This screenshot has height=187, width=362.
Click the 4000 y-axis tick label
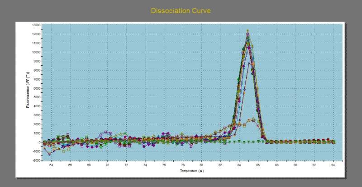point(37,106)
